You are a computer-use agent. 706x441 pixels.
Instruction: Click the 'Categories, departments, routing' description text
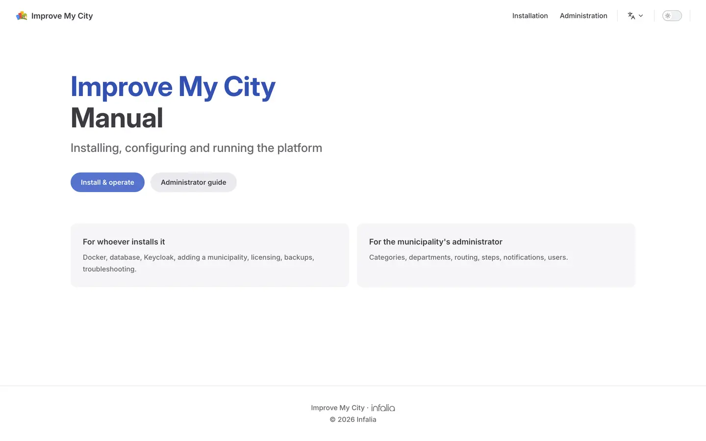468,257
